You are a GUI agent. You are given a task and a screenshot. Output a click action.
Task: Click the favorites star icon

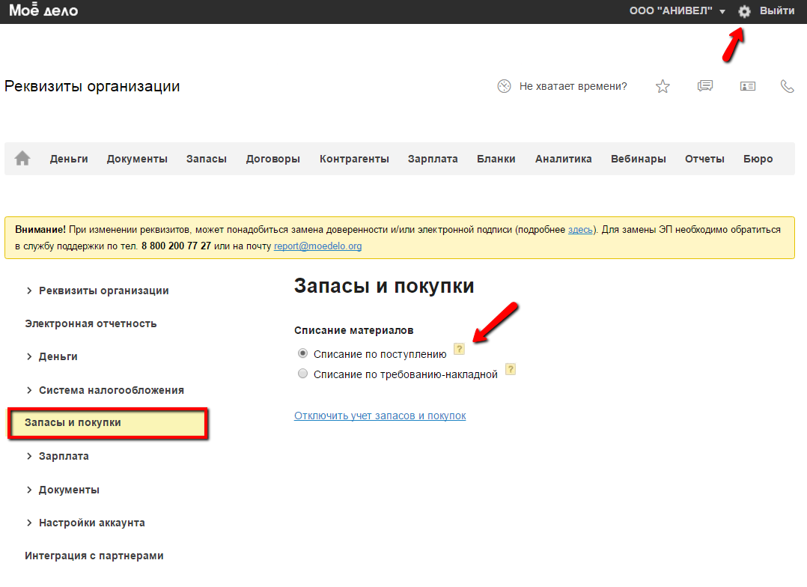pos(663,86)
